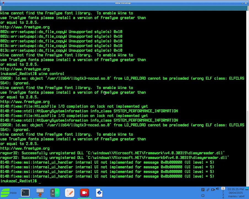
Task: Minimize the Wine Desktop window
Action: click(242, 3)
